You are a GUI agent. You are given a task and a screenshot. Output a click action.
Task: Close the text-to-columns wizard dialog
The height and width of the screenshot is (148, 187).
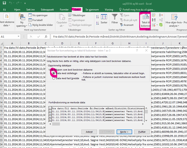pyautogui.click(x=146, y=50)
